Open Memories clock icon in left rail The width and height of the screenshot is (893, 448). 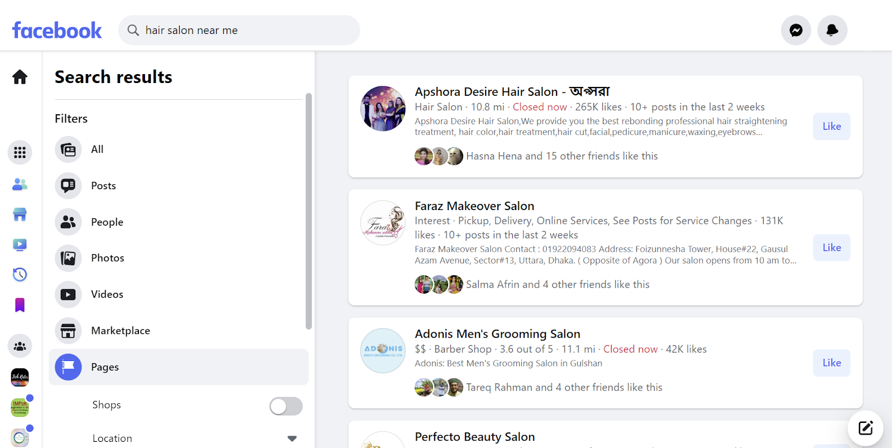click(20, 274)
